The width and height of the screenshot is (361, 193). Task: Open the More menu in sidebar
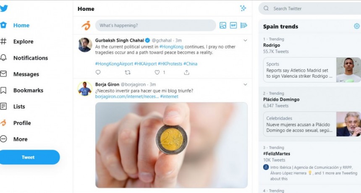click(x=20, y=139)
